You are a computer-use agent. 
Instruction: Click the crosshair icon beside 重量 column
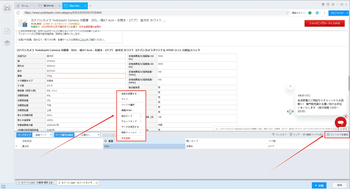106,141
